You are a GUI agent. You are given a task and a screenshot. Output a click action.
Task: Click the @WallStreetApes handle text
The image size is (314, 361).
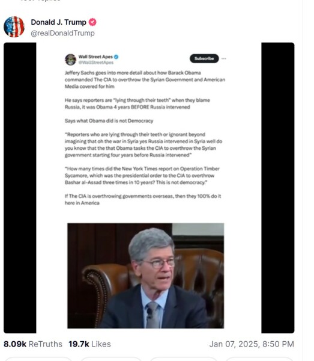(x=96, y=63)
